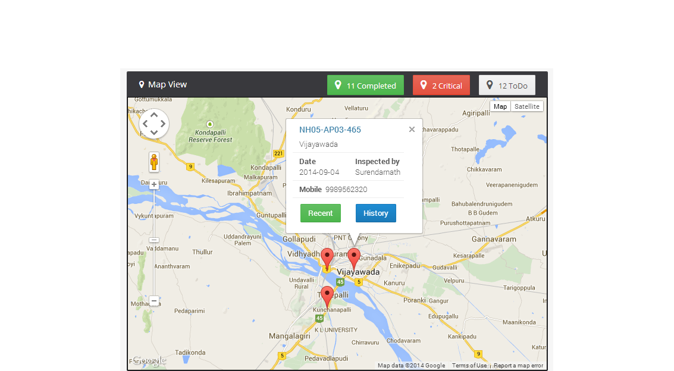
Task: Click the Ibrahimpatnam label on map
Action: 250,193
